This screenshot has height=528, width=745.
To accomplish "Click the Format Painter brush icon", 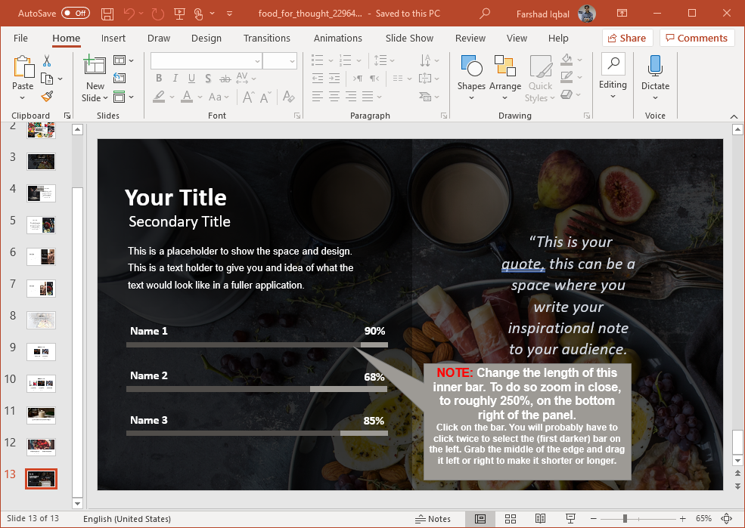I will 47,97.
